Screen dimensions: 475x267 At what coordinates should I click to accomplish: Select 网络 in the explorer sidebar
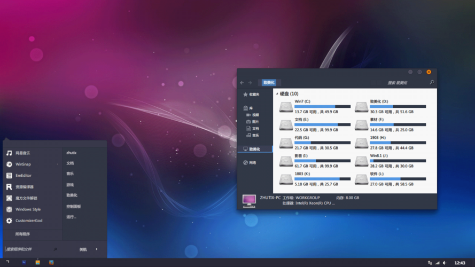point(252,162)
